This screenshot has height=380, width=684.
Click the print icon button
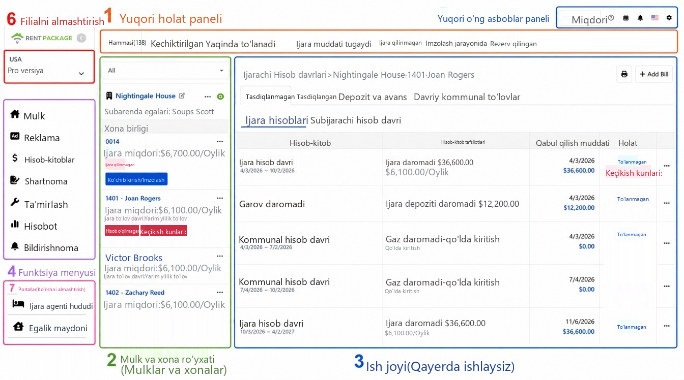[624, 74]
